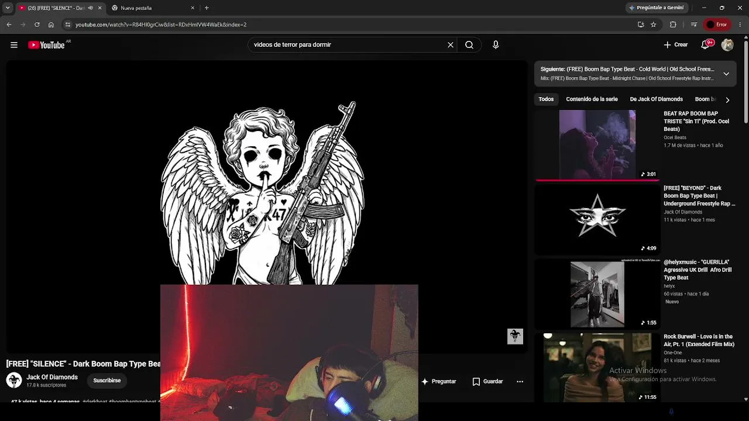749x421 pixels.
Task: Open the browser extensions puzzle icon
Action: [x=673, y=25]
